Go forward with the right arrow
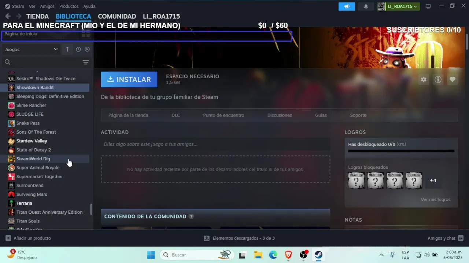The image size is (469, 263). point(18,16)
